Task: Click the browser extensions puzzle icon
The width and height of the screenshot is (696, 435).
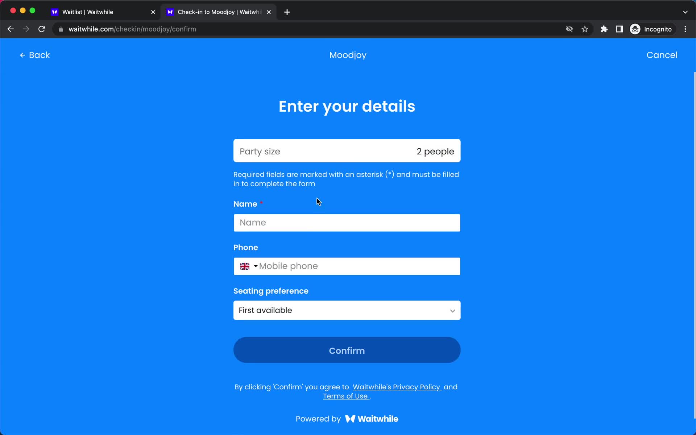Action: (603, 29)
